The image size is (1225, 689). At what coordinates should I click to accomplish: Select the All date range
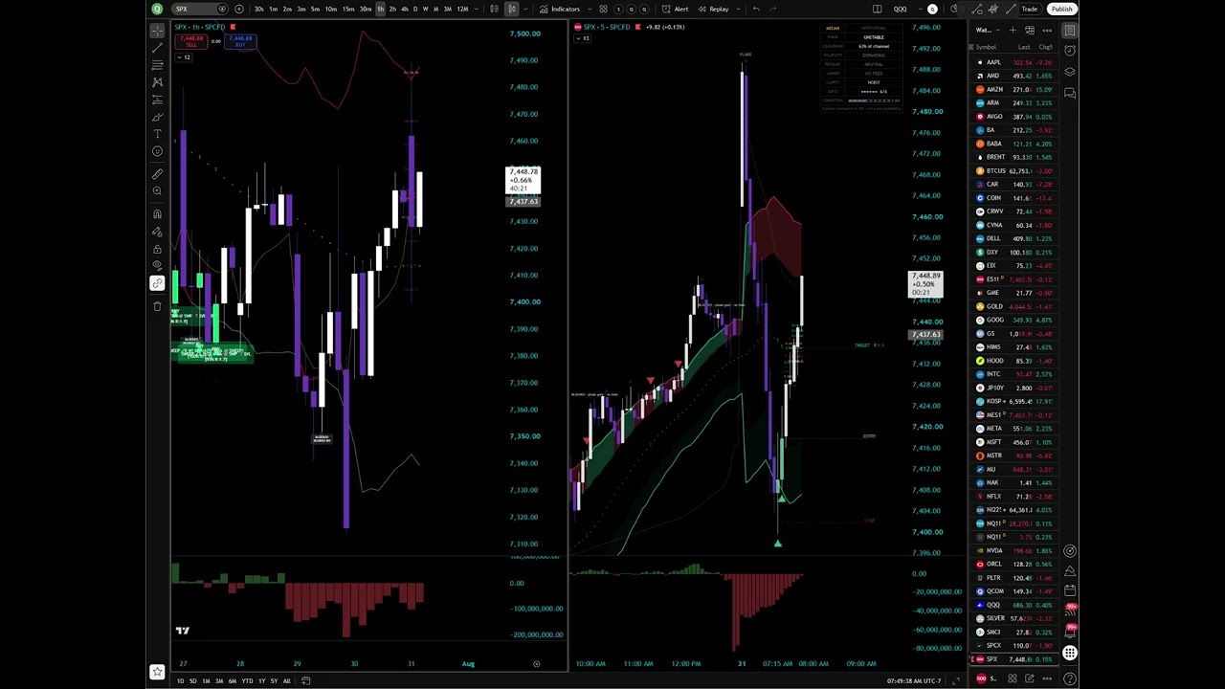point(286,681)
